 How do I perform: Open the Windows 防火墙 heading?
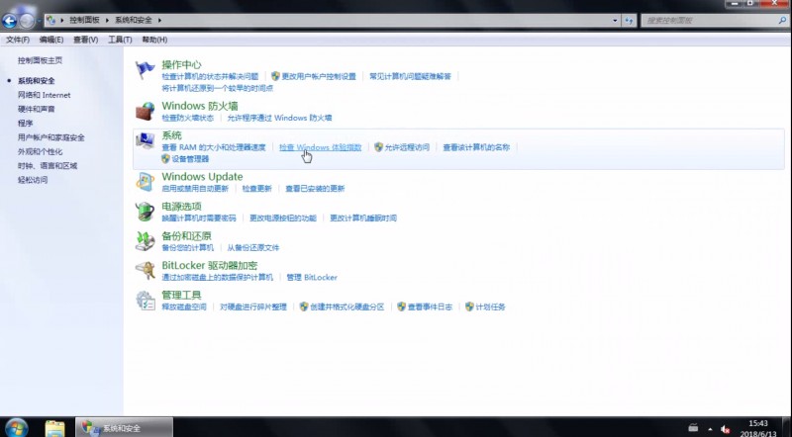(200, 106)
